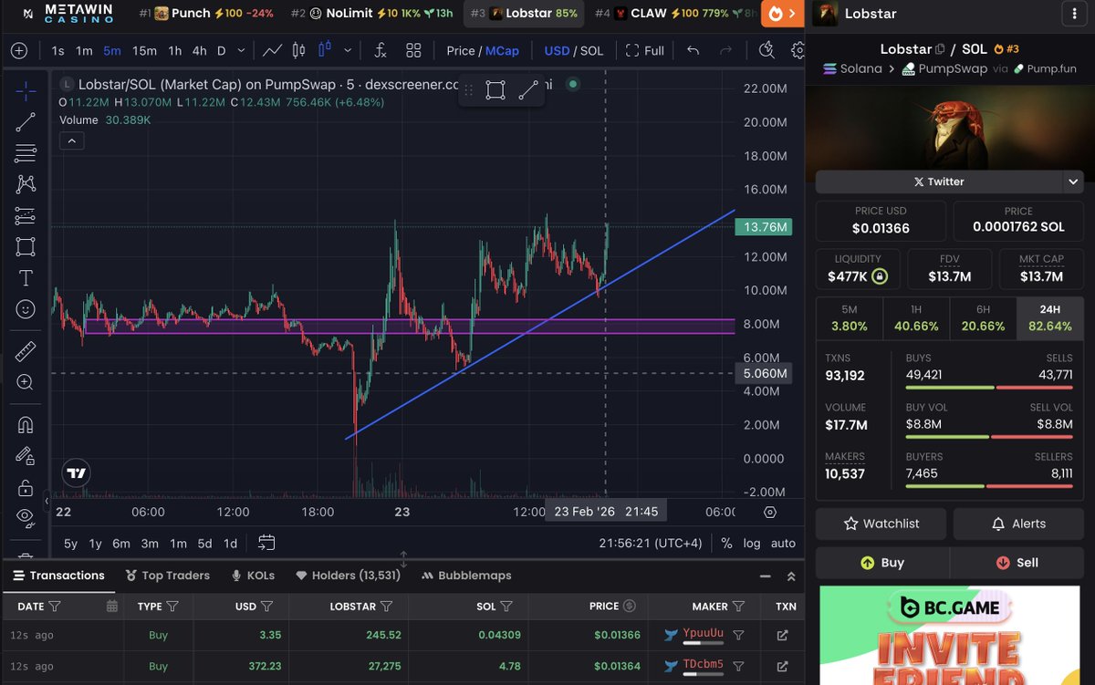Click rectangle icon in floating drawing toolbar

(x=495, y=89)
